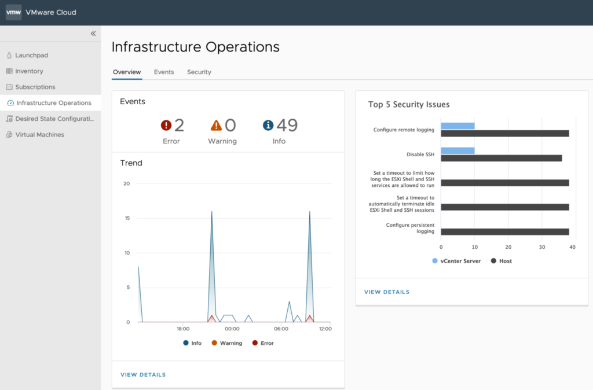Click the orange Warning triangle icon
The height and width of the screenshot is (390, 593).
216,125
